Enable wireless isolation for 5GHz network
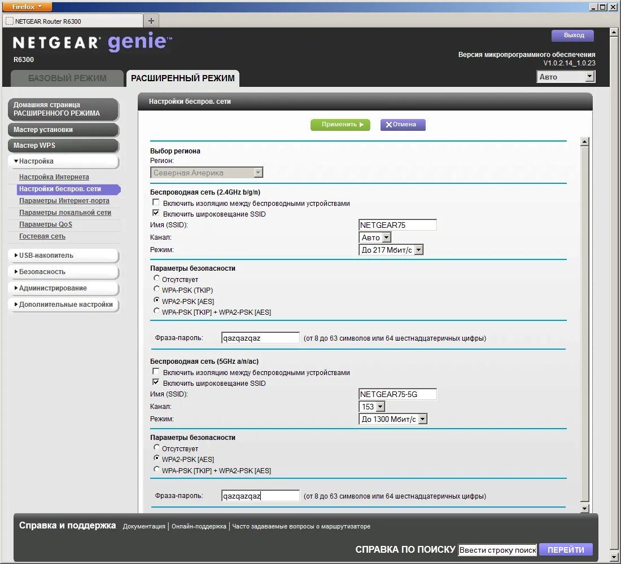 (x=156, y=372)
